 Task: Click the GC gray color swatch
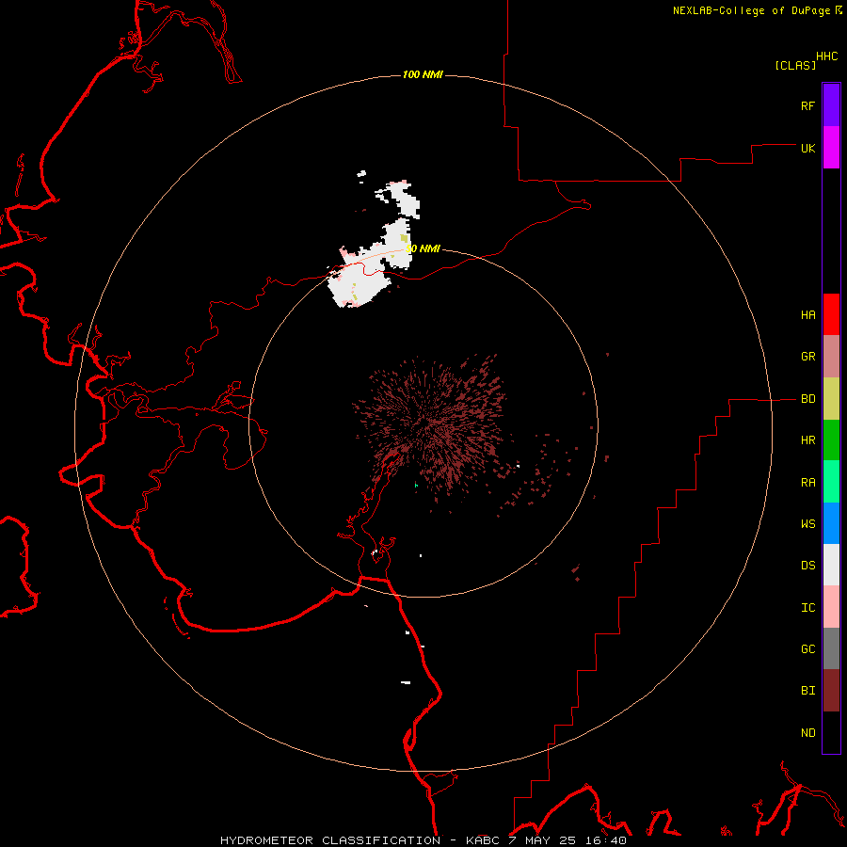point(831,648)
